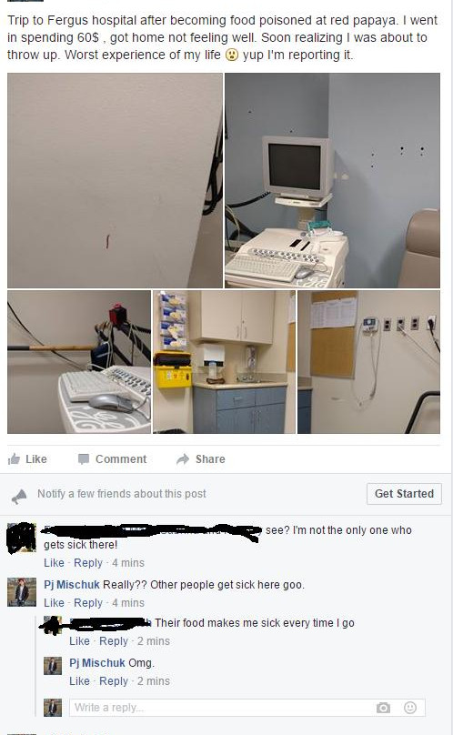Click Pj Mischuk's avatar on 'Really??' comment
453x735 pixels.
pos(22,592)
